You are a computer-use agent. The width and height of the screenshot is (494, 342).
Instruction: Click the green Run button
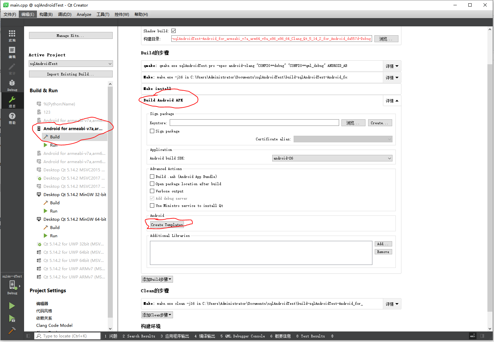[12, 306]
